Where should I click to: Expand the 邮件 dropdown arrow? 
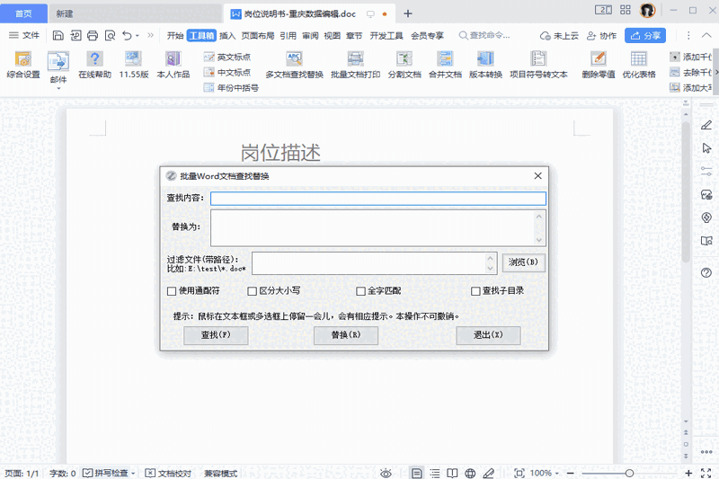58,87
